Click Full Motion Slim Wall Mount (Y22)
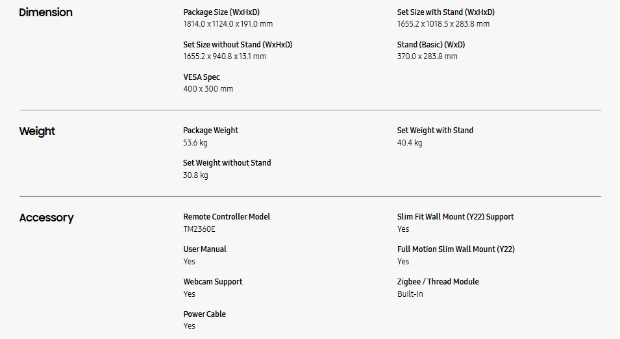This screenshot has height=339, width=620. 456,249
